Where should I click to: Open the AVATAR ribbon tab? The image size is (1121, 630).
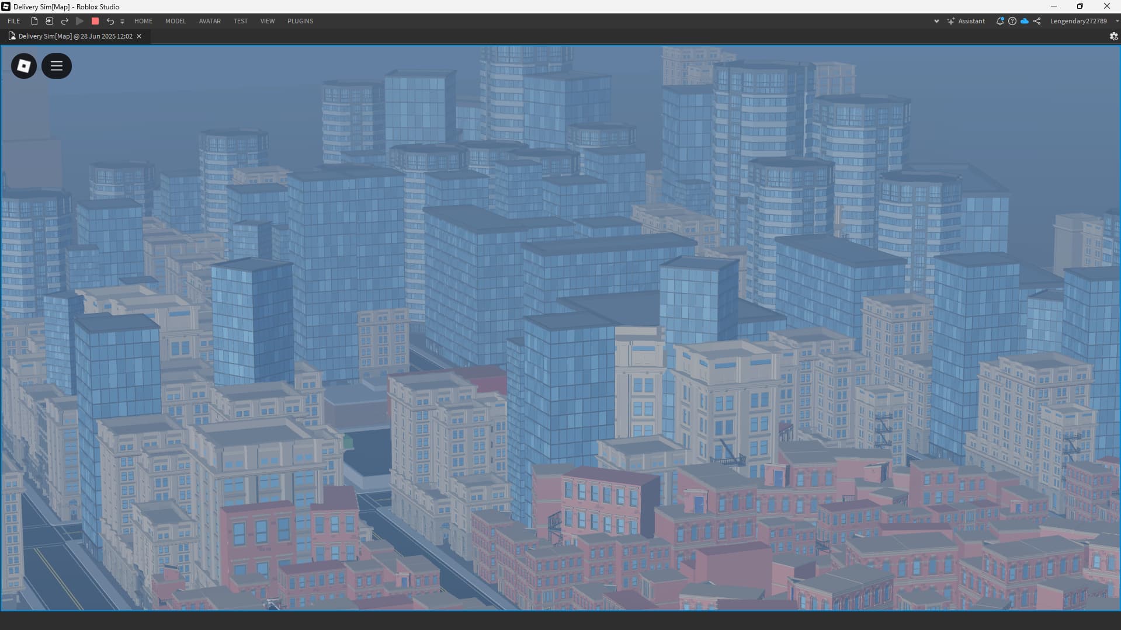point(210,21)
